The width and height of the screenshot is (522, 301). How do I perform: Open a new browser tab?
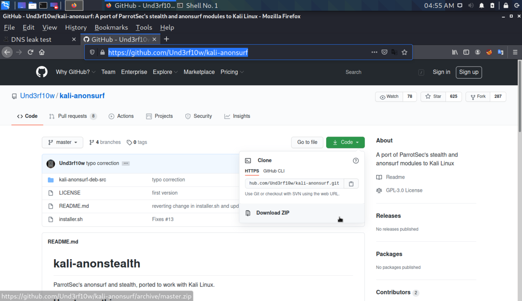[x=166, y=39]
